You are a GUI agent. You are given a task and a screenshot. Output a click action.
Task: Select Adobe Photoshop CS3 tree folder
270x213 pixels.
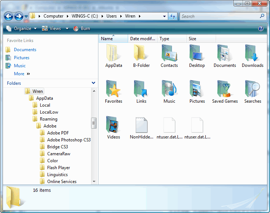pos(69,140)
